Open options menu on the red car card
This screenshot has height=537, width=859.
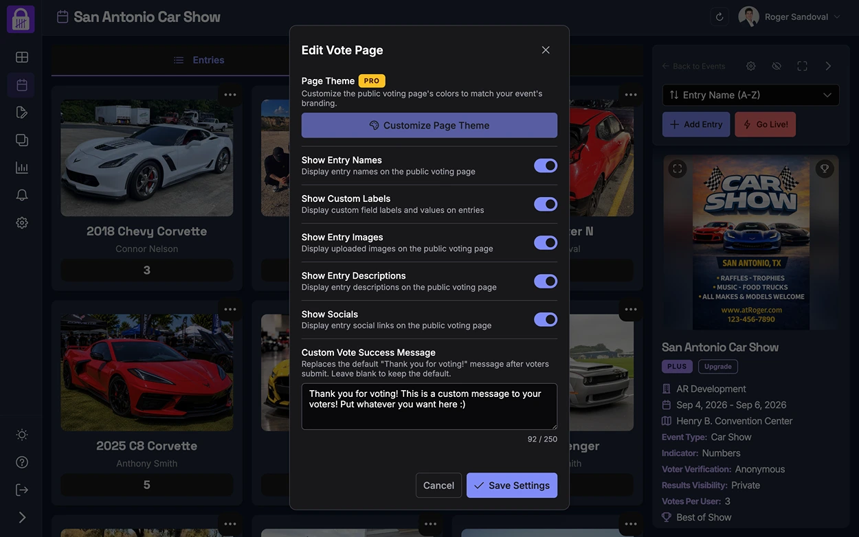pos(631,95)
